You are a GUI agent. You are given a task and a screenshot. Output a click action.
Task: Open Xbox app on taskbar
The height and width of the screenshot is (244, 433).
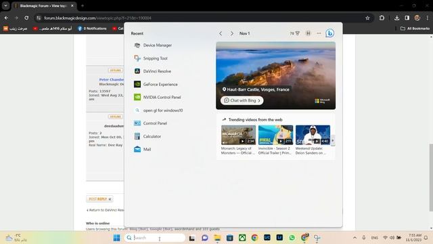(x=242, y=238)
